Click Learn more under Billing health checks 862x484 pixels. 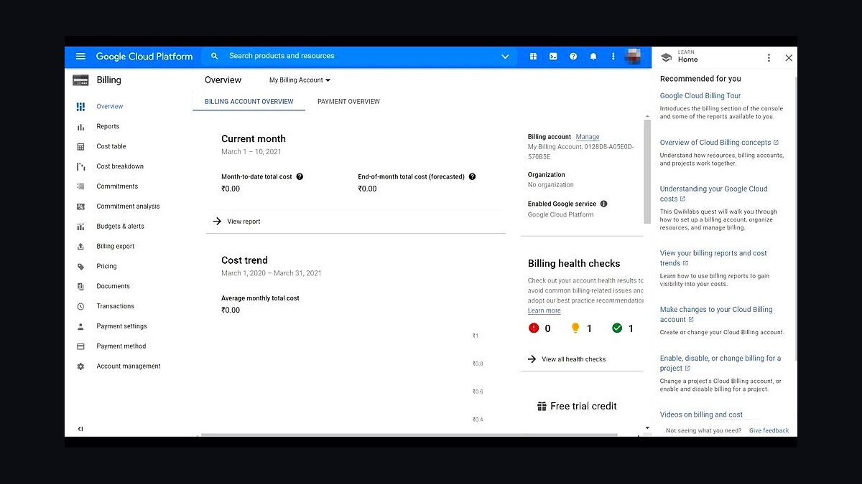(544, 311)
